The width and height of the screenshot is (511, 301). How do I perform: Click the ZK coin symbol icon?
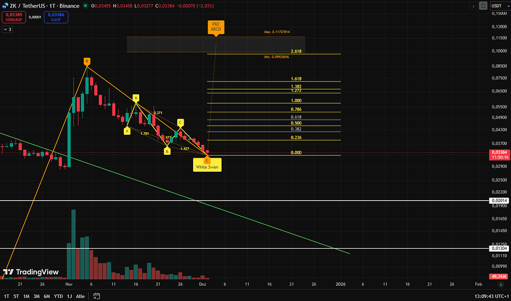pos(5,5)
